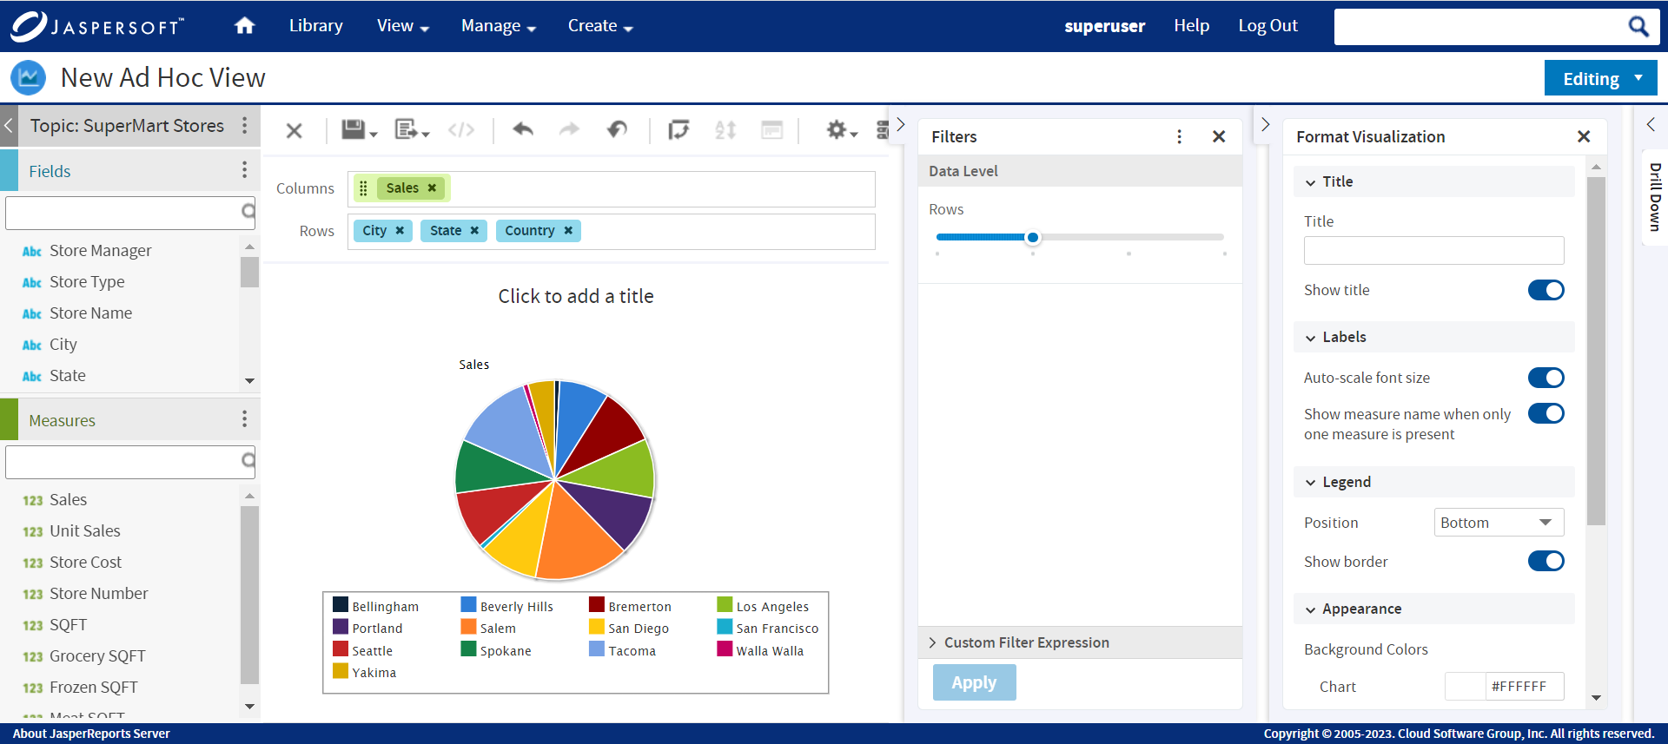Click the chart background color swatch
This screenshot has width=1668, height=744.
click(1465, 686)
